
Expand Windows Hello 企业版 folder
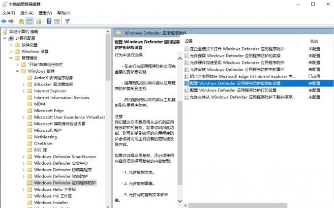(24, 189)
